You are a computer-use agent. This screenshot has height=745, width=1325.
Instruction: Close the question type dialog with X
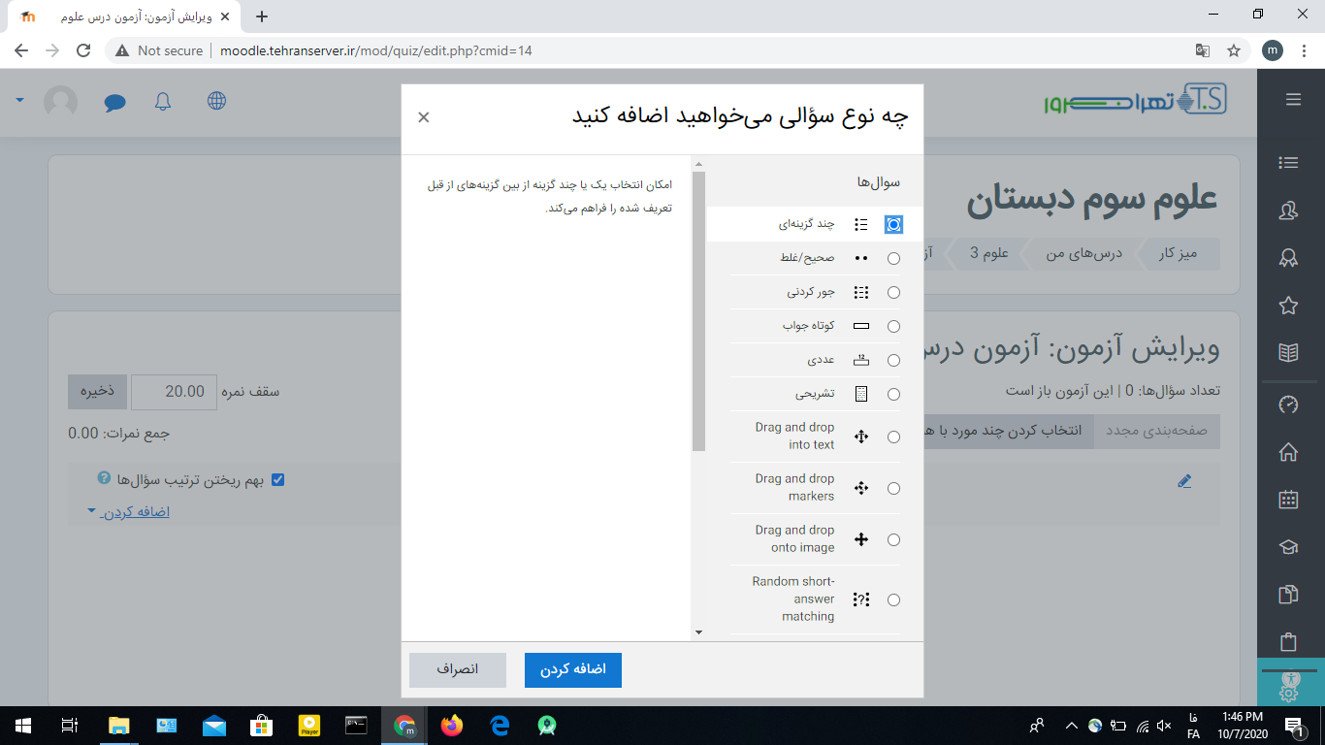[424, 117]
